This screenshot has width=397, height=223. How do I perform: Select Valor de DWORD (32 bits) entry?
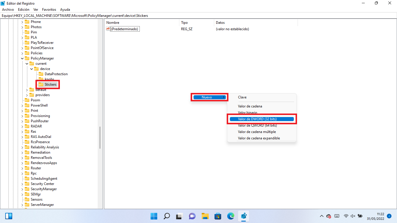(262, 119)
